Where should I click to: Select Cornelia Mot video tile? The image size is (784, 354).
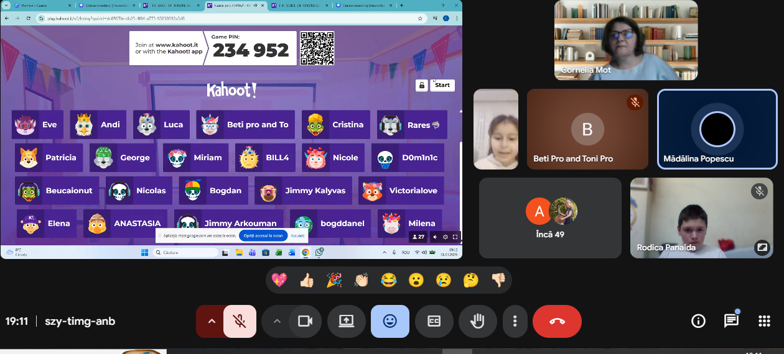tap(626, 40)
